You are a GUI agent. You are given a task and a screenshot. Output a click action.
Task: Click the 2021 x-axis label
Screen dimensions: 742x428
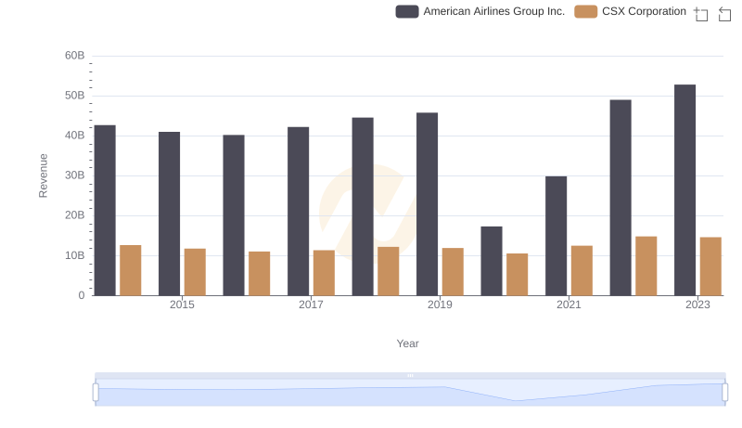[569, 305]
